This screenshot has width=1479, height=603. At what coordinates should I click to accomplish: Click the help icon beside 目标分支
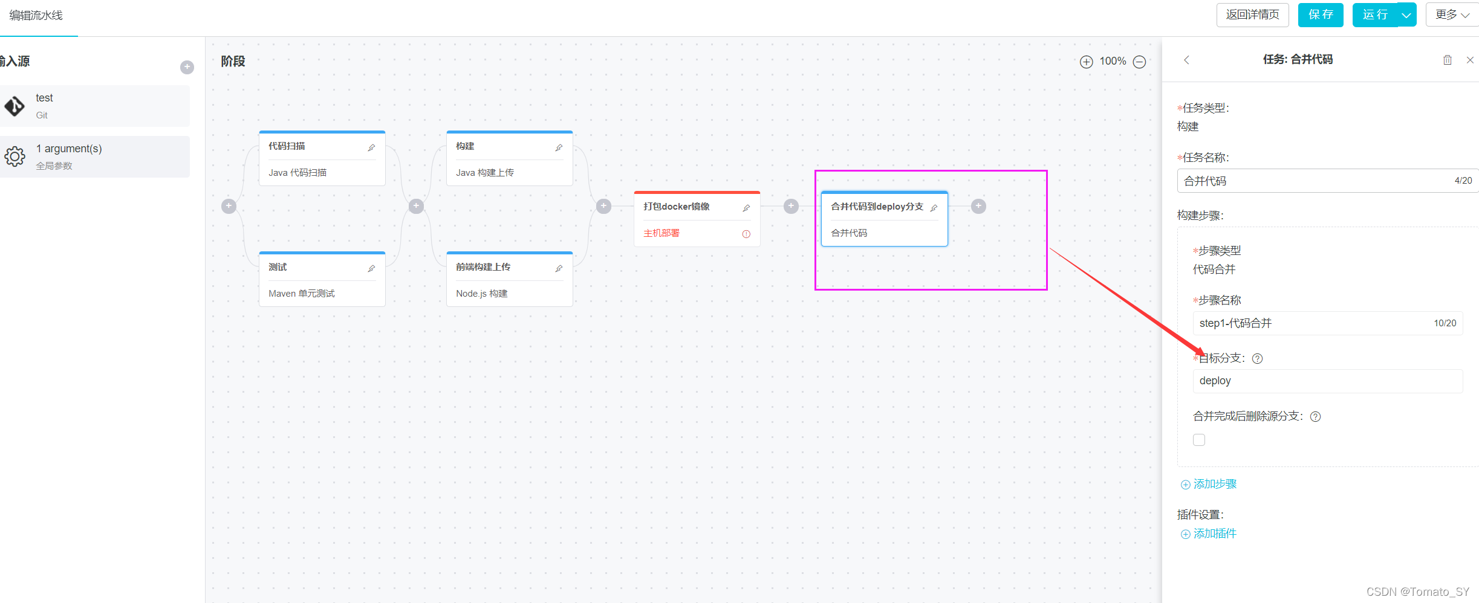[x=1257, y=358]
